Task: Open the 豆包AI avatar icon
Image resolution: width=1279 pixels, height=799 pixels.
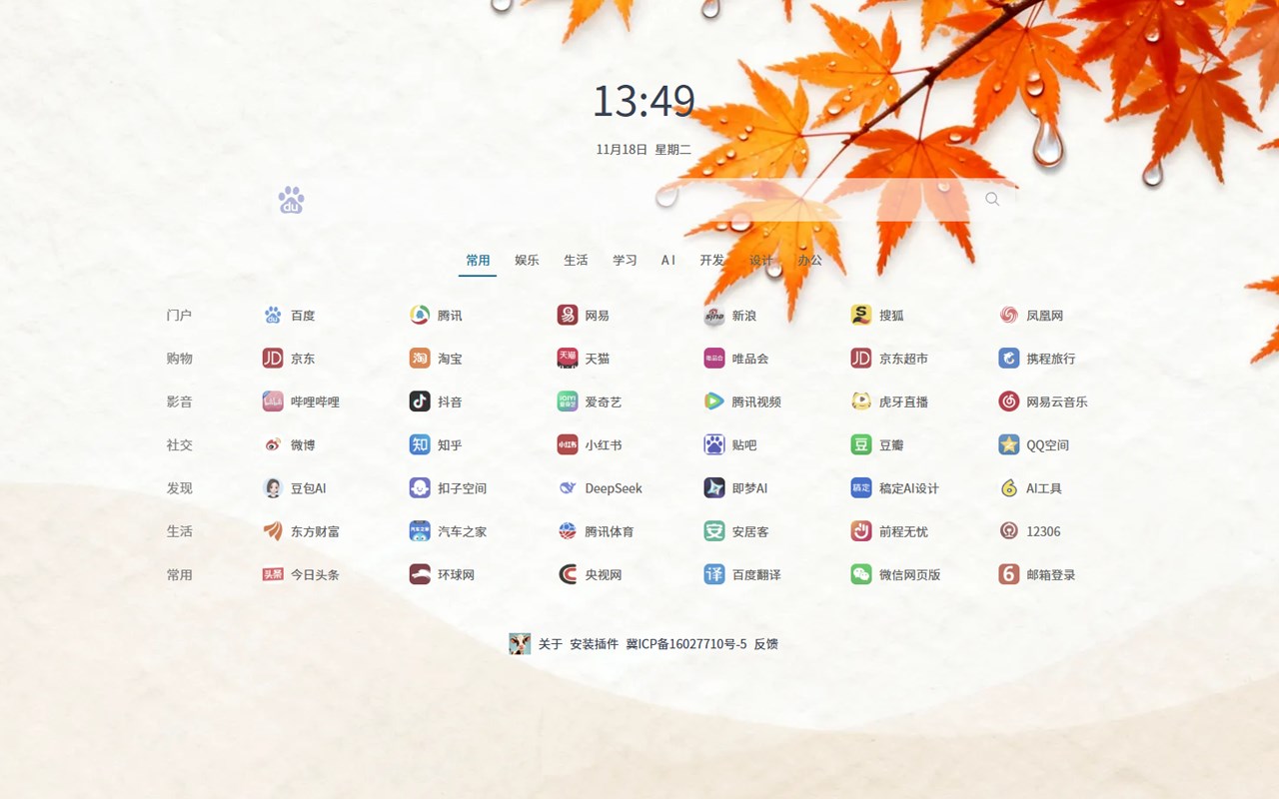Action: point(273,487)
